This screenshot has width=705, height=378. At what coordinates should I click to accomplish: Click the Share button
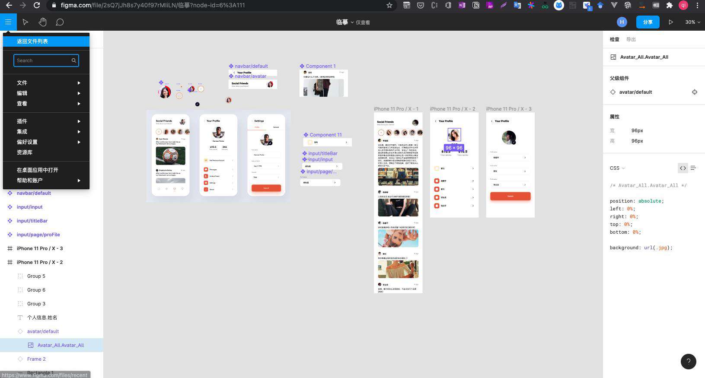[x=648, y=22]
